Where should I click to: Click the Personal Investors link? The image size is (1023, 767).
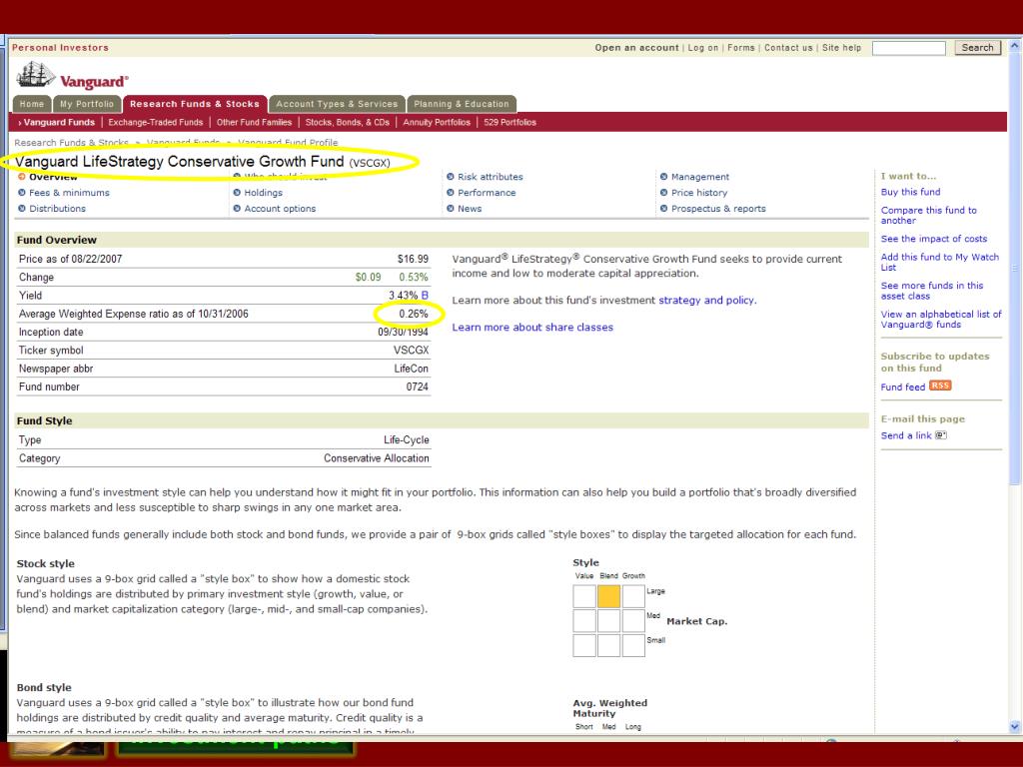pyautogui.click(x=60, y=48)
